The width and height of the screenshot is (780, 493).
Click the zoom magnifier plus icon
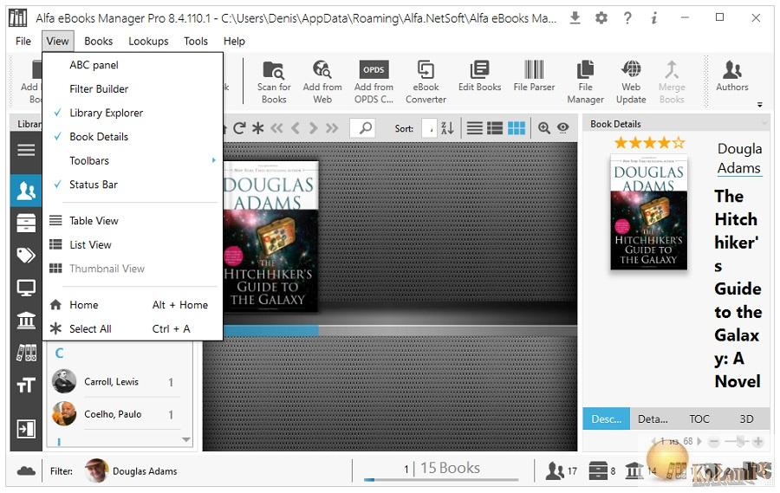click(x=543, y=128)
